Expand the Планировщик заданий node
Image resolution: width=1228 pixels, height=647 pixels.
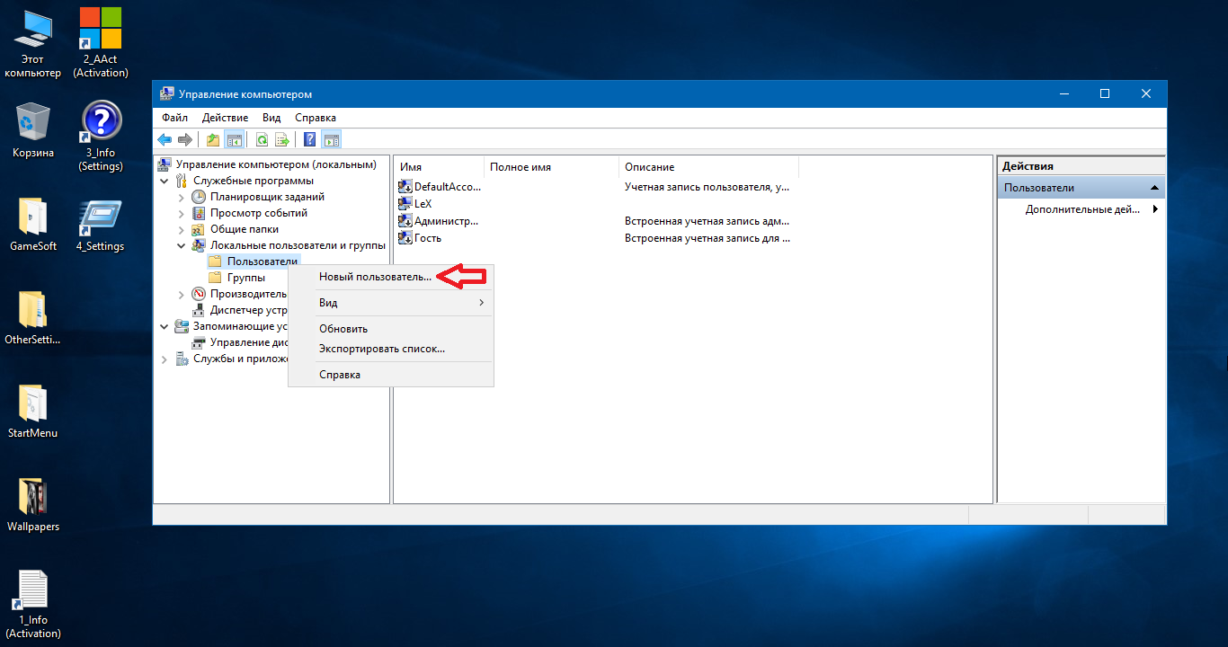181,197
